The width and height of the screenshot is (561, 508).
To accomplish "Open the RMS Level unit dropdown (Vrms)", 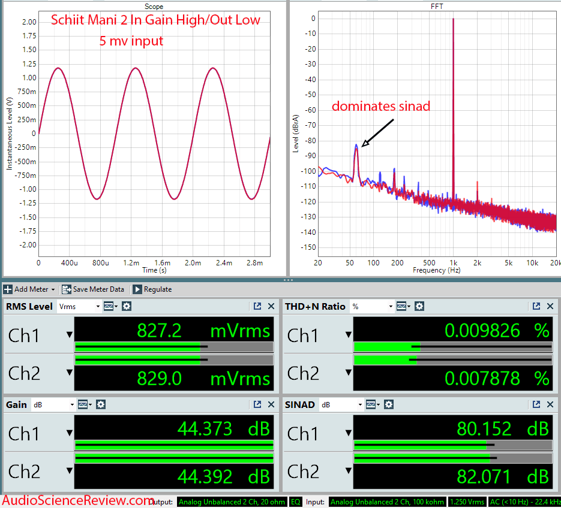I will [79, 307].
